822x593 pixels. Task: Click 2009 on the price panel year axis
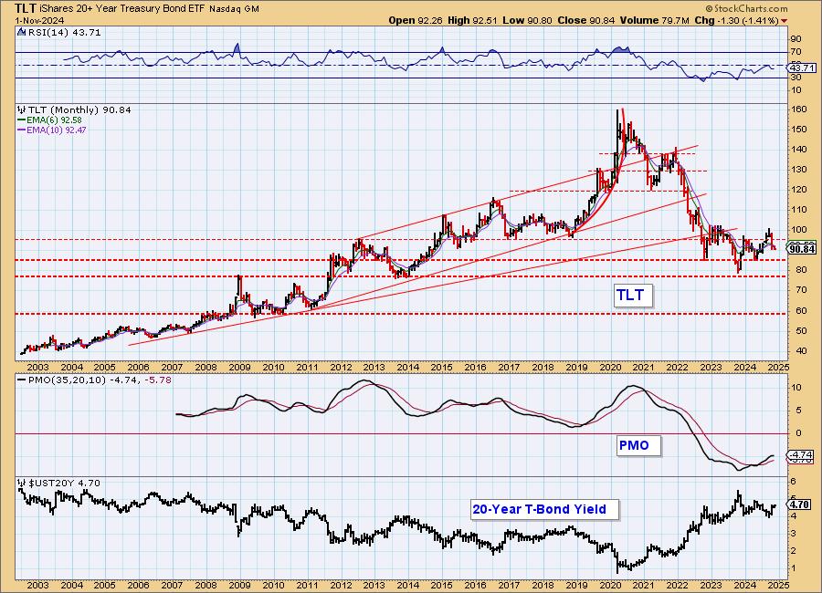click(239, 368)
